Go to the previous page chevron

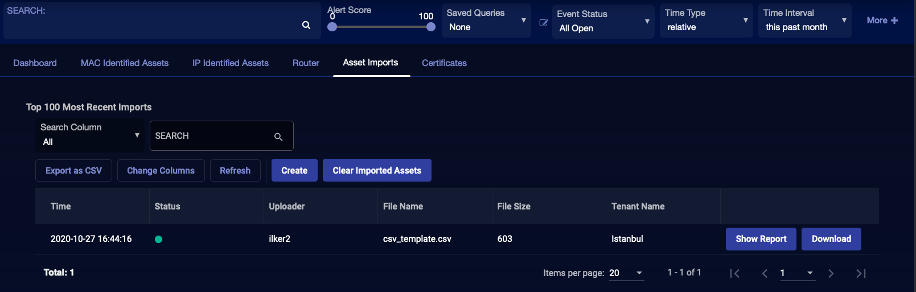click(x=765, y=274)
